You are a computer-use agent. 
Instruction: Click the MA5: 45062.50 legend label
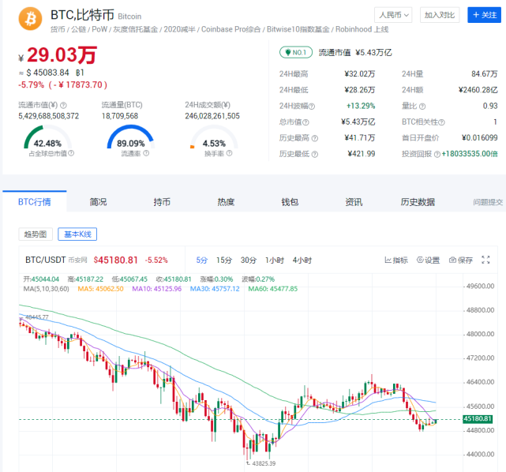tap(101, 289)
